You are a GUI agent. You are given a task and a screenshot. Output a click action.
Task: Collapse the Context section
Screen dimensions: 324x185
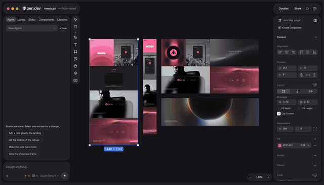coord(315,37)
